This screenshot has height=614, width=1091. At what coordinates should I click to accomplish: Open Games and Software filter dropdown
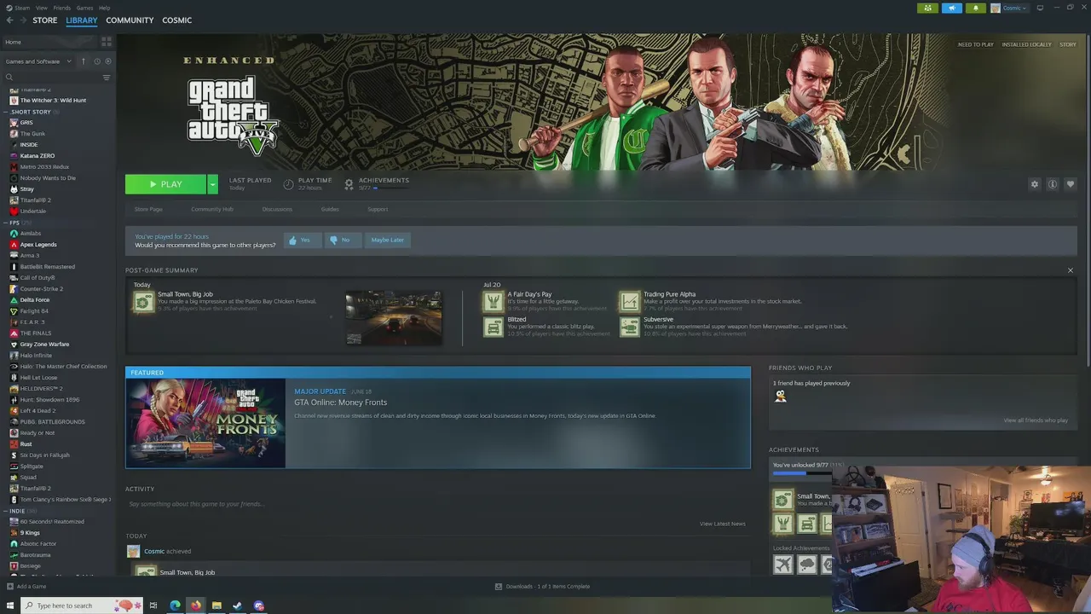click(38, 61)
